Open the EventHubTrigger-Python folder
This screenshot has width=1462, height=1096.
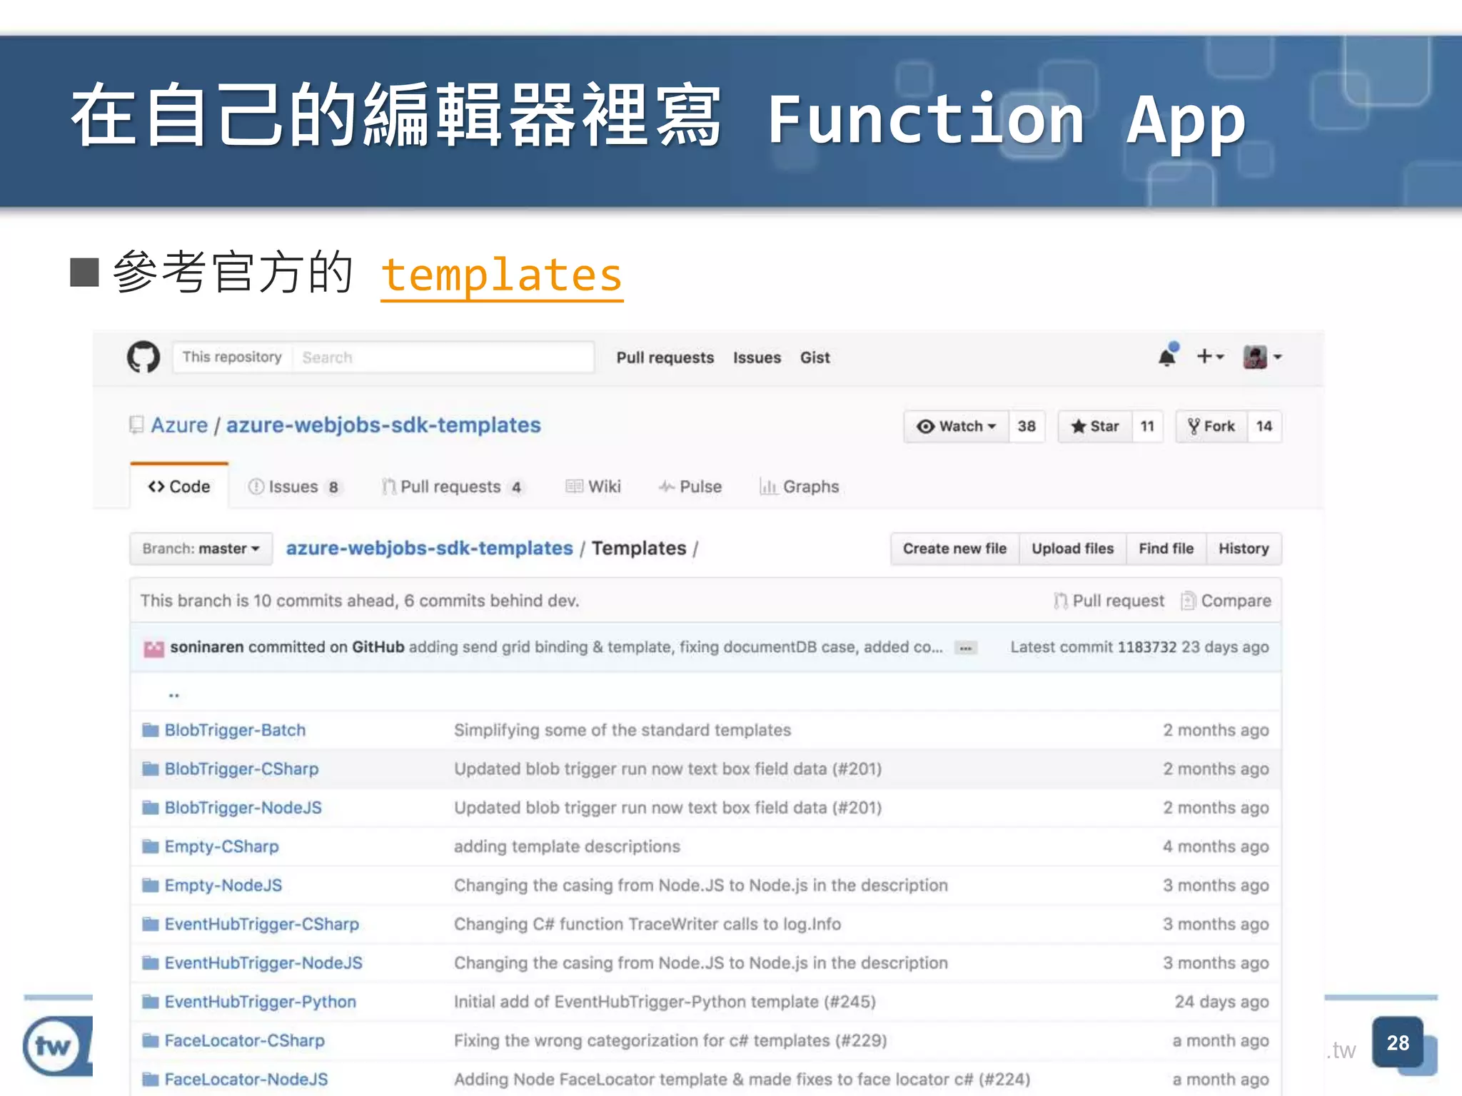(x=260, y=1002)
